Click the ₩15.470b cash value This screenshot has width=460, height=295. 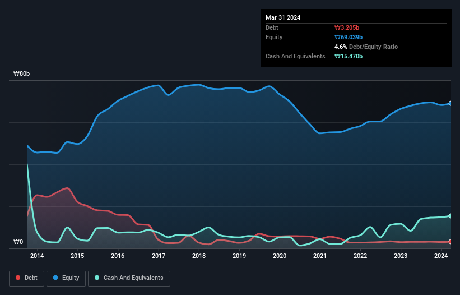[x=349, y=56]
